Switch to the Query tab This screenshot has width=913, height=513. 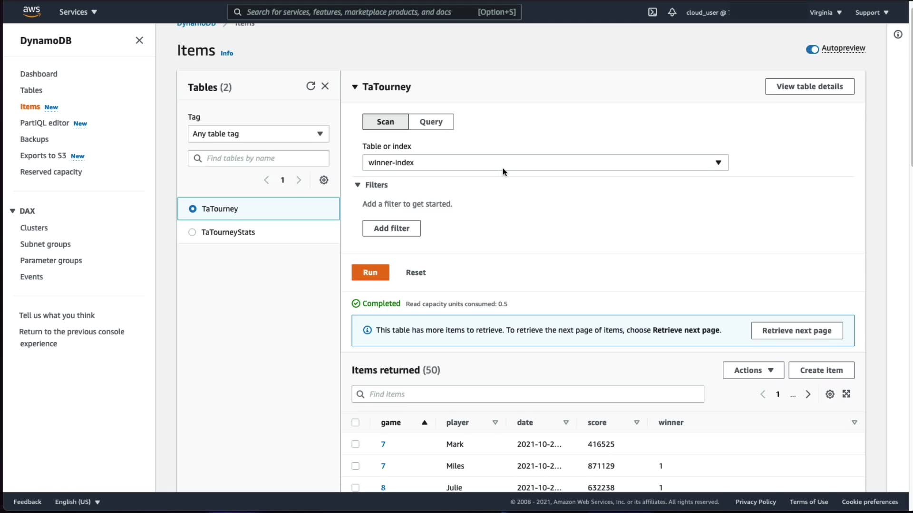tap(431, 122)
